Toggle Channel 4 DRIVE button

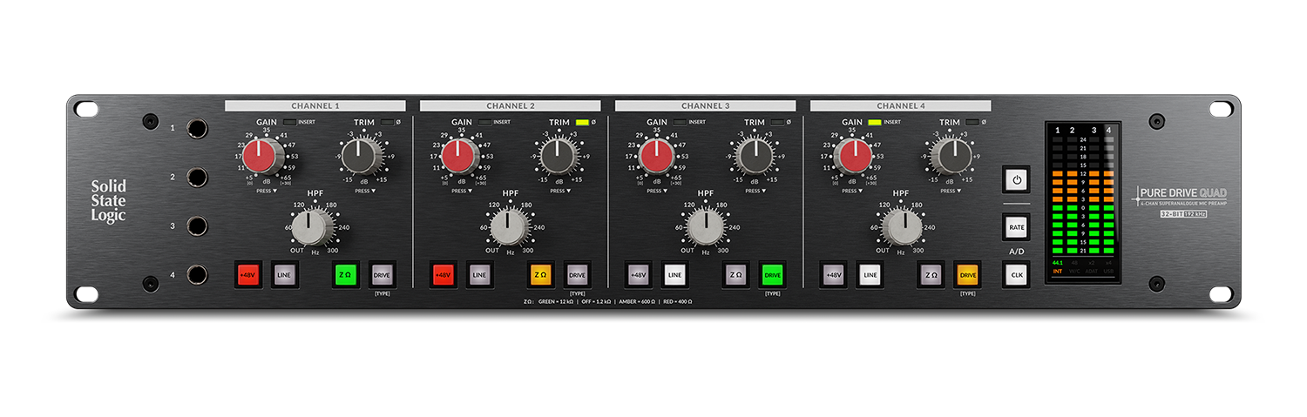[967, 275]
